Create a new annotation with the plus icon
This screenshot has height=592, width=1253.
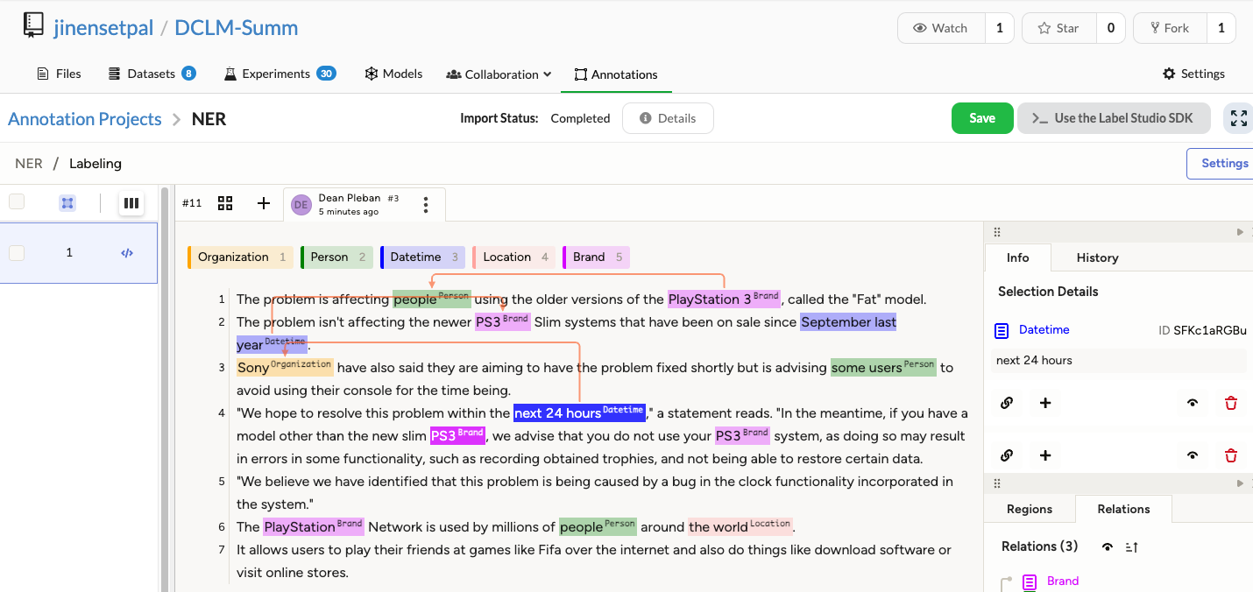(x=264, y=203)
